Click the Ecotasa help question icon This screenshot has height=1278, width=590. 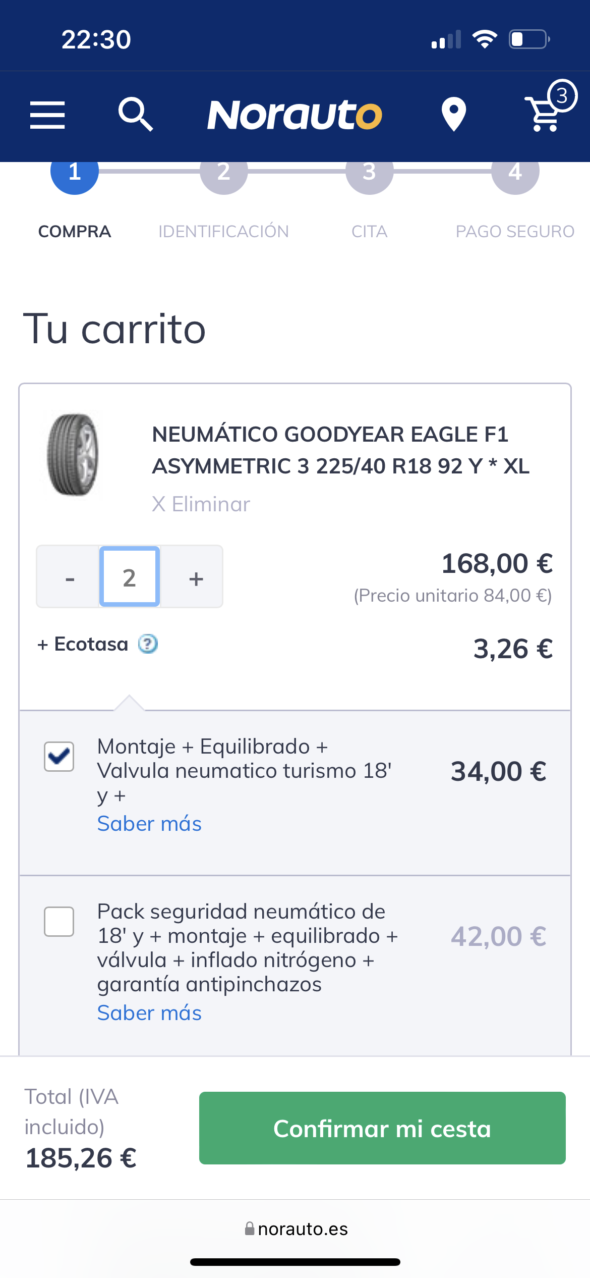point(148,644)
